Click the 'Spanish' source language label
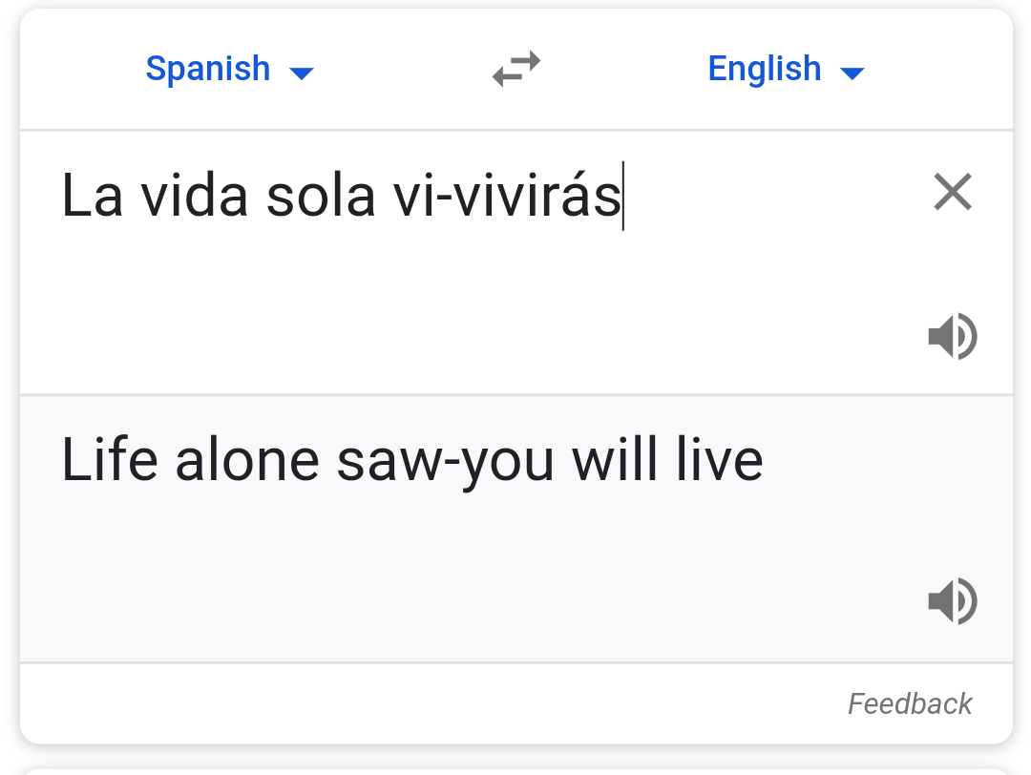The width and height of the screenshot is (1031, 775). click(x=208, y=69)
